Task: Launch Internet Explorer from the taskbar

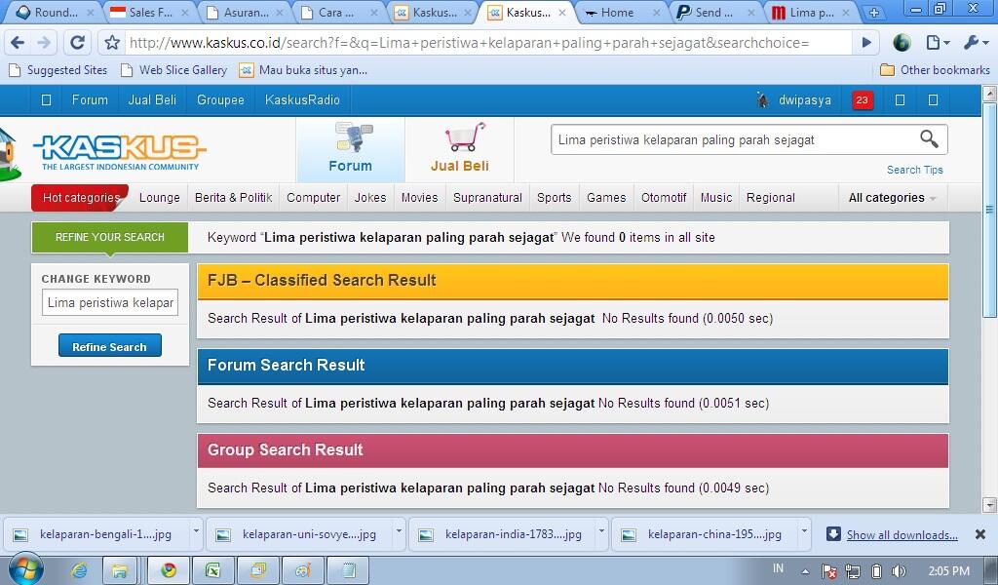Action: 79,570
